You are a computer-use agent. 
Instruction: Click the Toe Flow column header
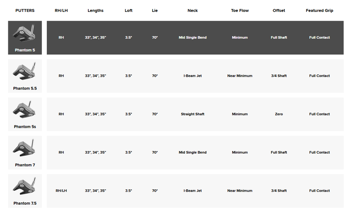pos(240,11)
